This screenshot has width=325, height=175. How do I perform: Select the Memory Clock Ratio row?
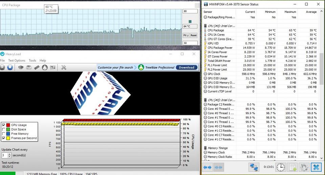pyautogui.click(x=261, y=157)
